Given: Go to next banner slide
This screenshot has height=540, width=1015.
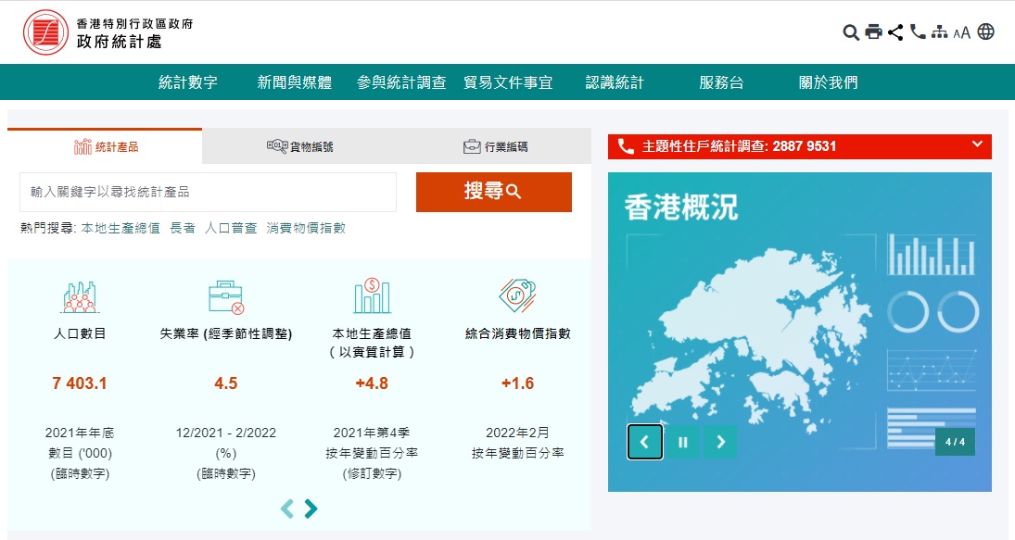Looking at the screenshot, I should tap(720, 443).
